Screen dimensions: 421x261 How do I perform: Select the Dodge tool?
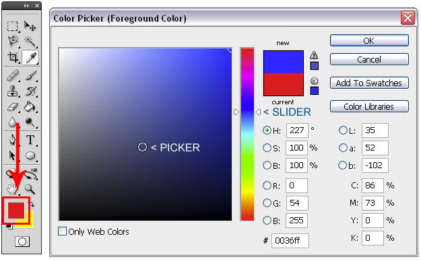pos(30,122)
